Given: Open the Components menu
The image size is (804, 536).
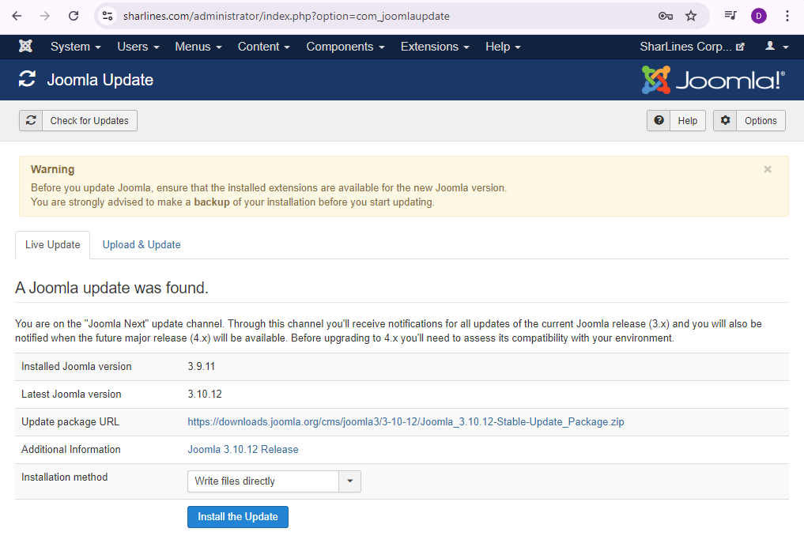Looking at the screenshot, I should coord(345,47).
